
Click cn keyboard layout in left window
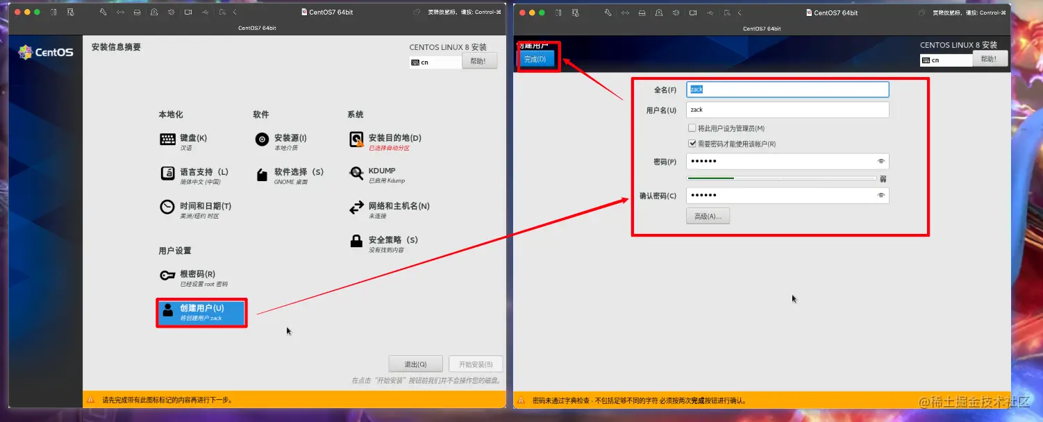point(435,62)
